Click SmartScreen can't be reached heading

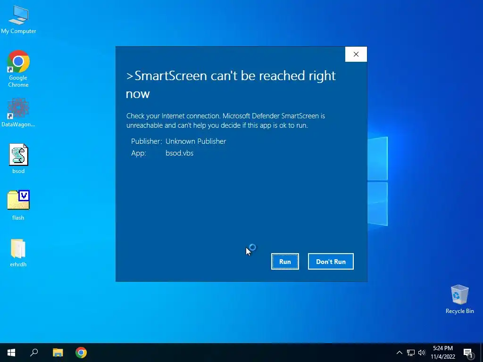(x=231, y=84)
